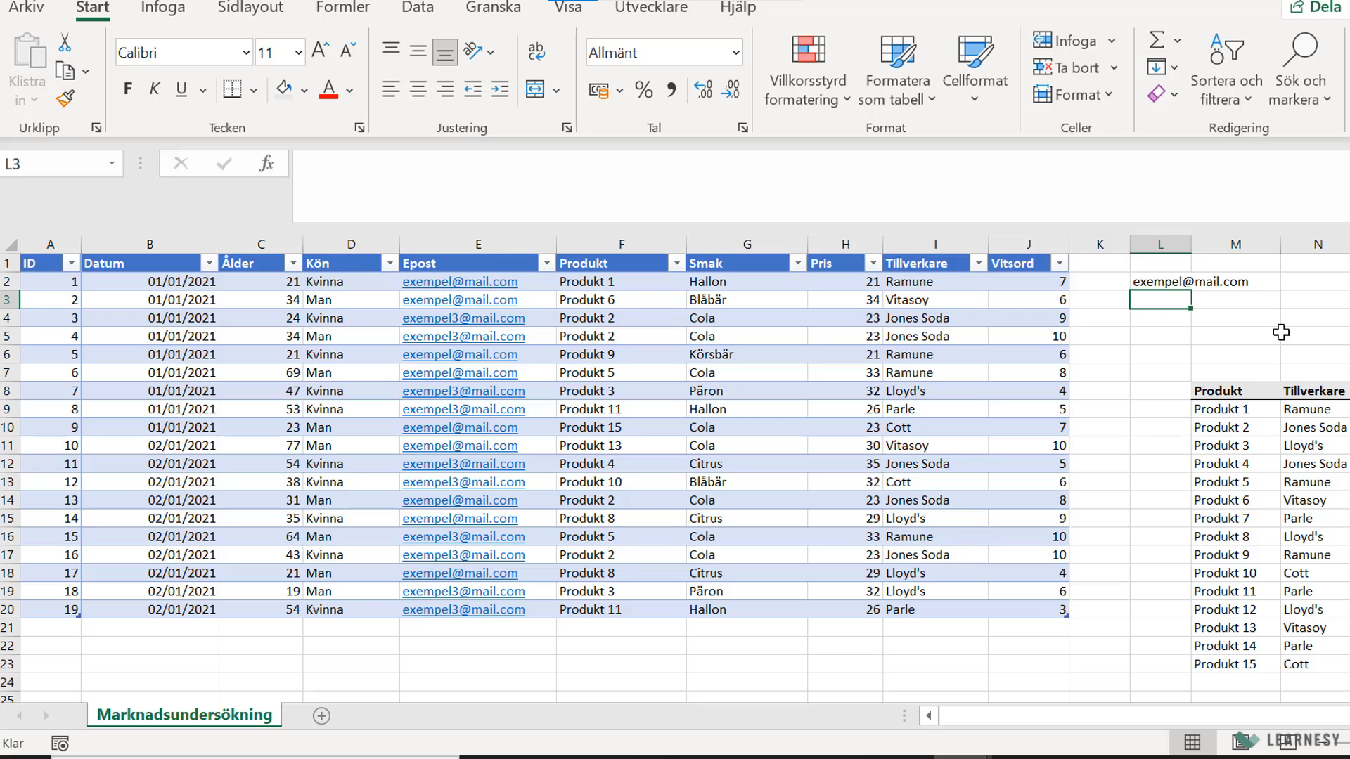
Task: Switch to the Granska ribbon tab
Action: 494,8
